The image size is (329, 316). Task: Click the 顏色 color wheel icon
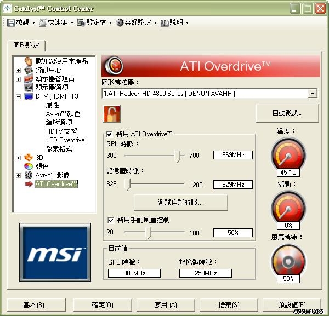[29, 166]
